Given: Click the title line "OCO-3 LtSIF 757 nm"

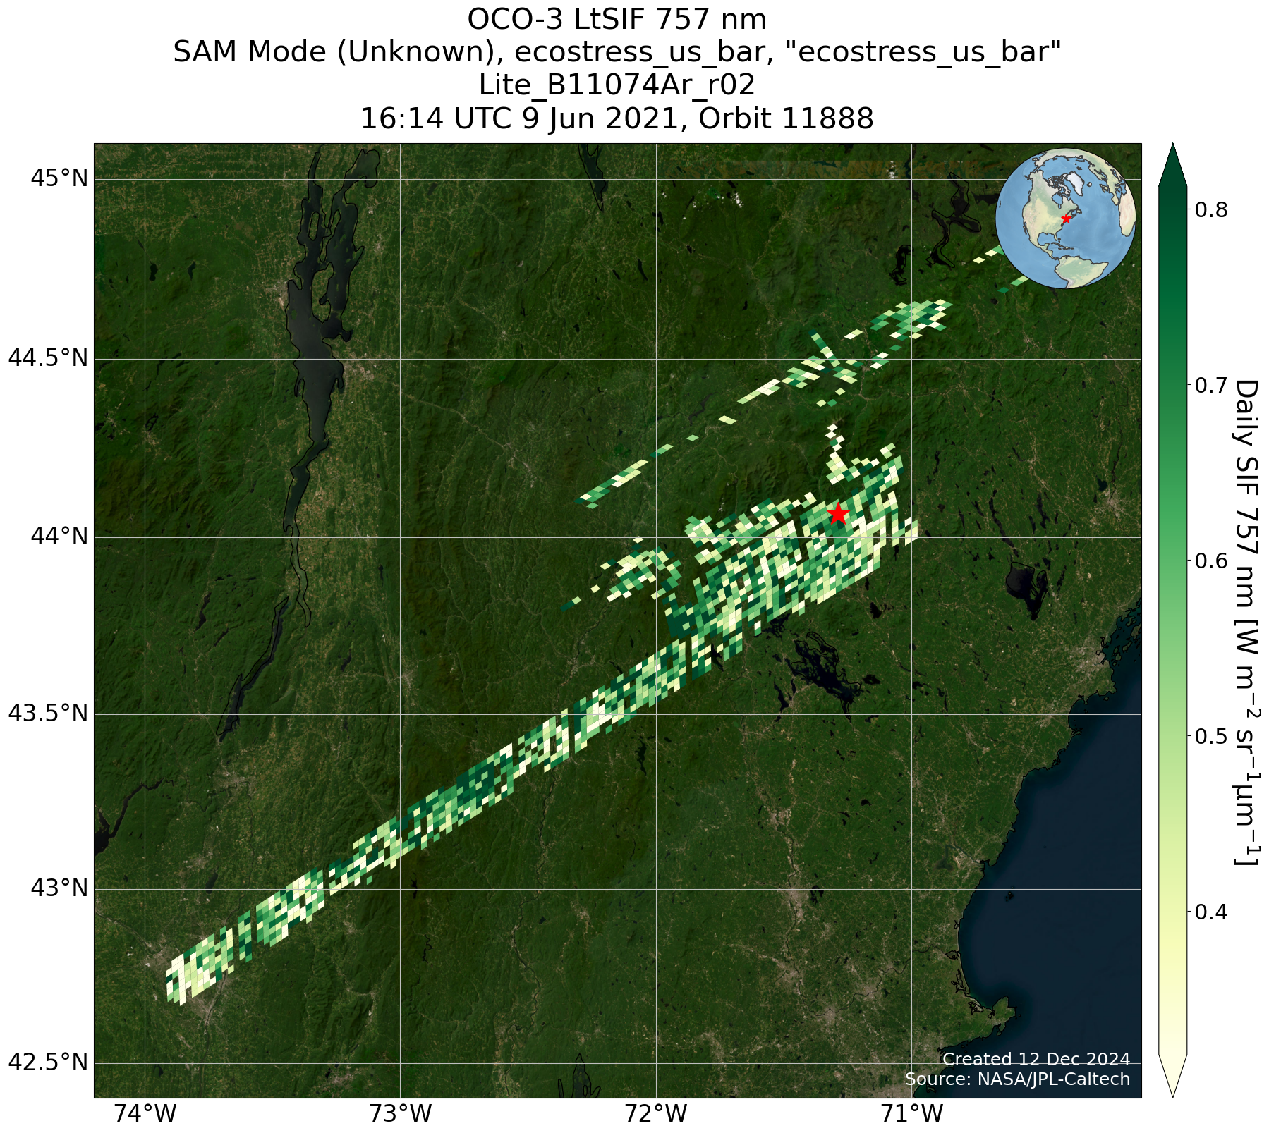Looking at the screenshot, I should (617, 20).
